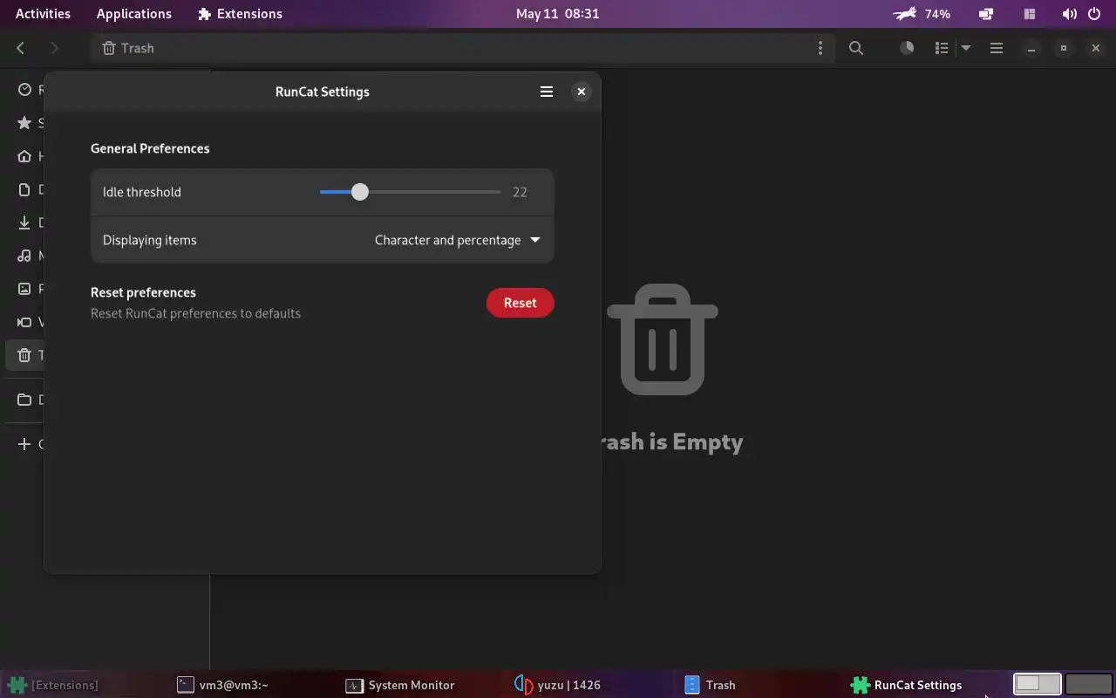Select the first workspace thumbnail
1116x698 pixels.
(x=1038, y=684)
